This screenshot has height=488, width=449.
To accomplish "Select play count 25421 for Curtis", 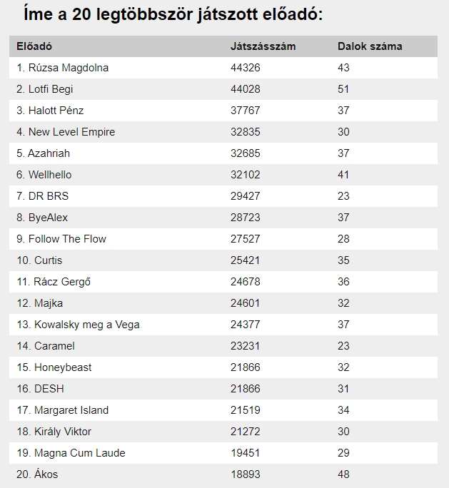I will (245, 260).
